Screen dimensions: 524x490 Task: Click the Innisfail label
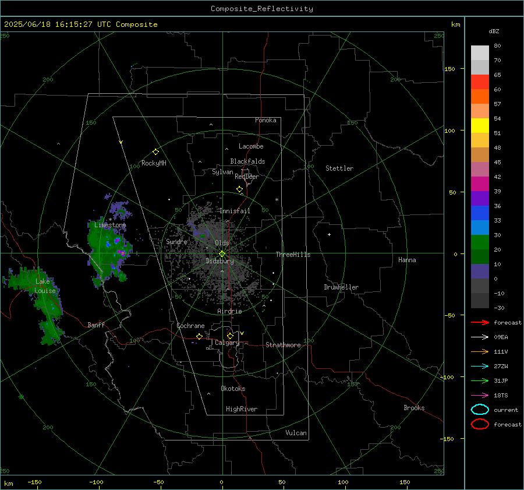point(235,211)
